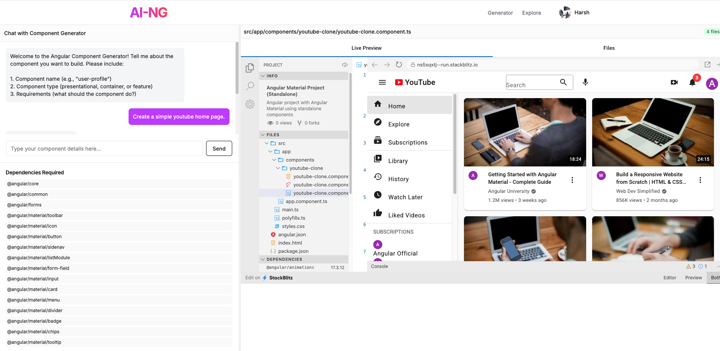Select Home in YouTube sidebar
The image size is (720, 351).
(410, 105)
